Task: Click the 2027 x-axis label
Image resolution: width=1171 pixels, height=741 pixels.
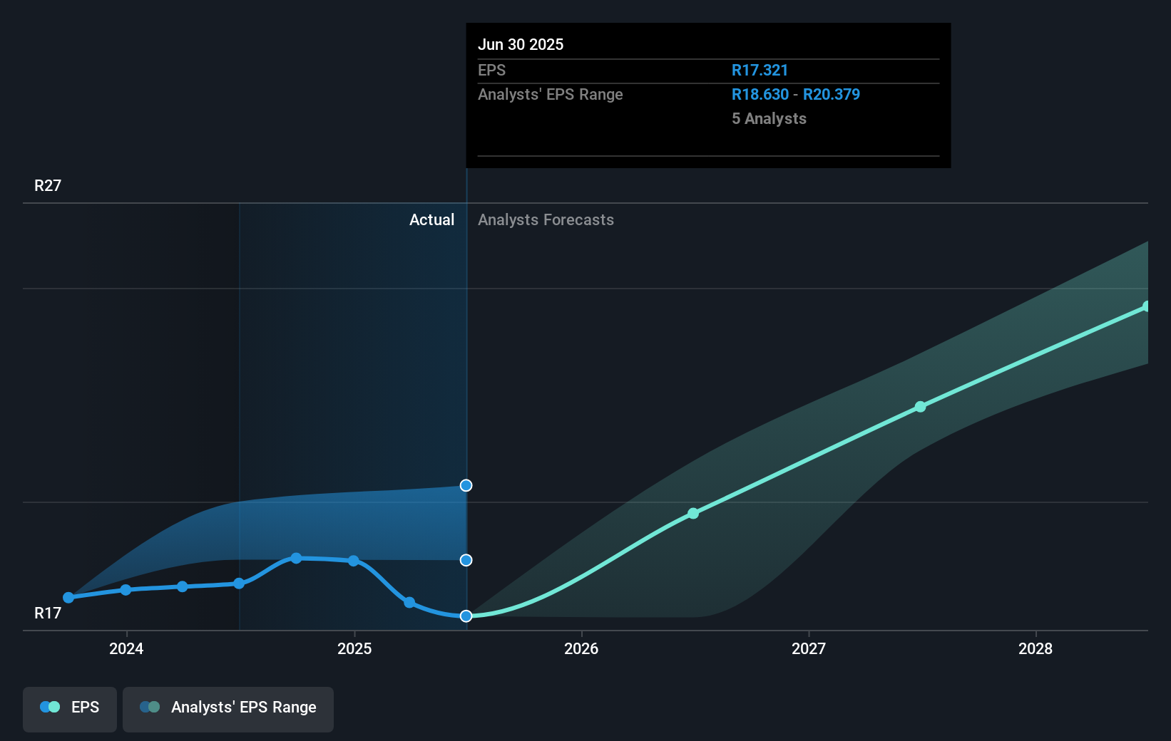Action: (x=809, y=648)
